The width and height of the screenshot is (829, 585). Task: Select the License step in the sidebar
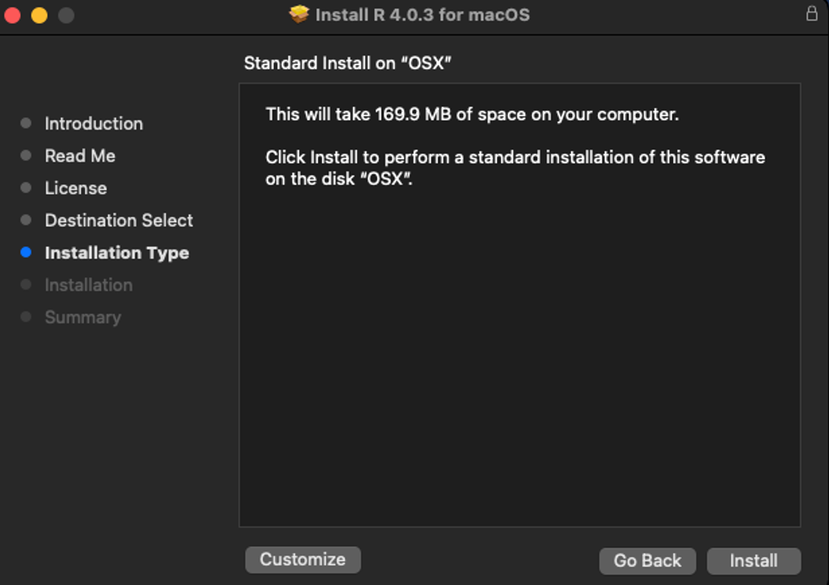pos(76,187)
